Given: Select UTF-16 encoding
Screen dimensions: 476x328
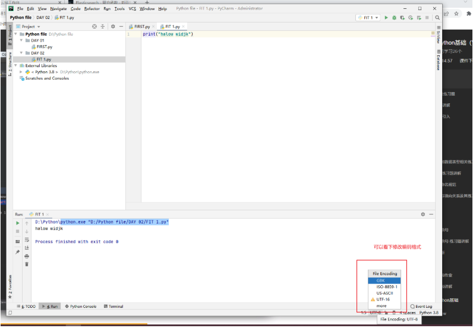Looking at the screenshot, I should 384,299.
